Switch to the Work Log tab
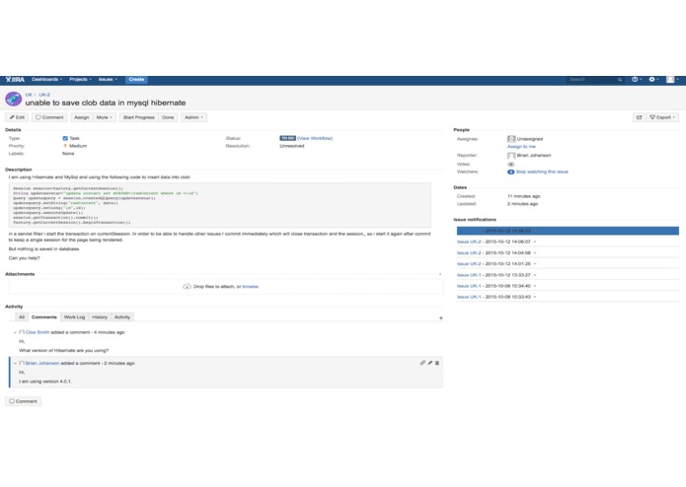 point(74,317)
